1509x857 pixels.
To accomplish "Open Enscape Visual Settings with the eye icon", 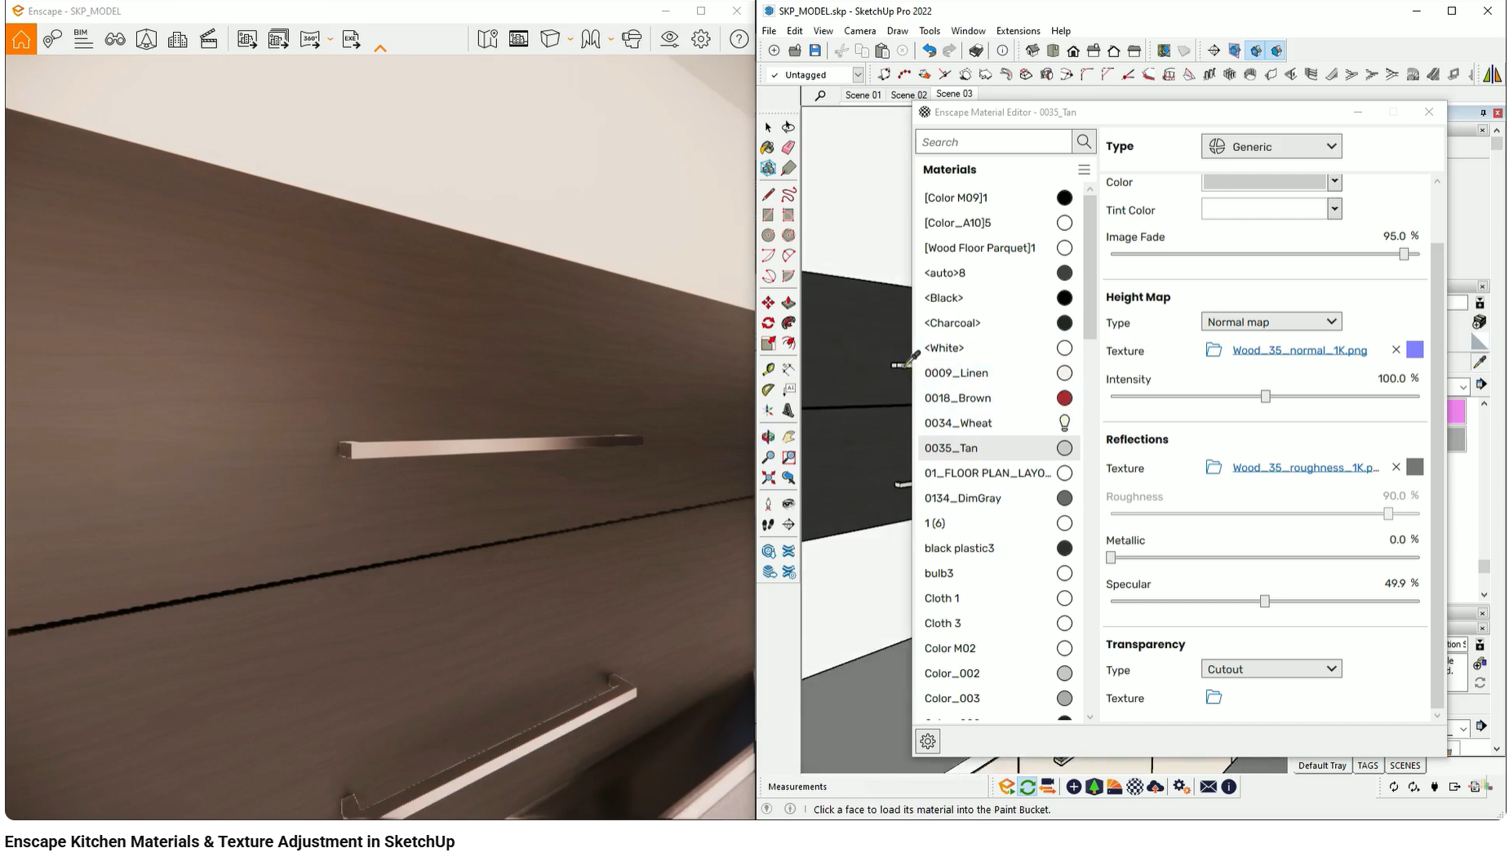I will click(x=669, y=38).
